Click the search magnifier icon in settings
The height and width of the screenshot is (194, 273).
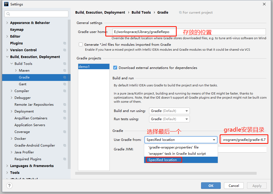[x=8, y=14]
